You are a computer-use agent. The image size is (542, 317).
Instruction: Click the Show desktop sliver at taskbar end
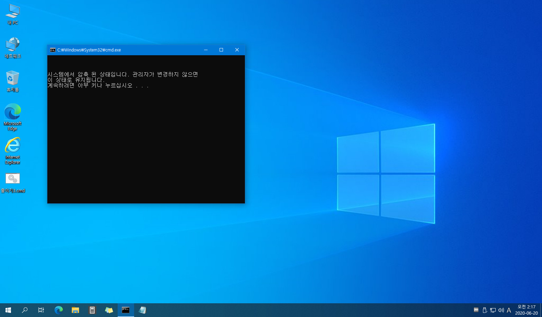(541, 310)
